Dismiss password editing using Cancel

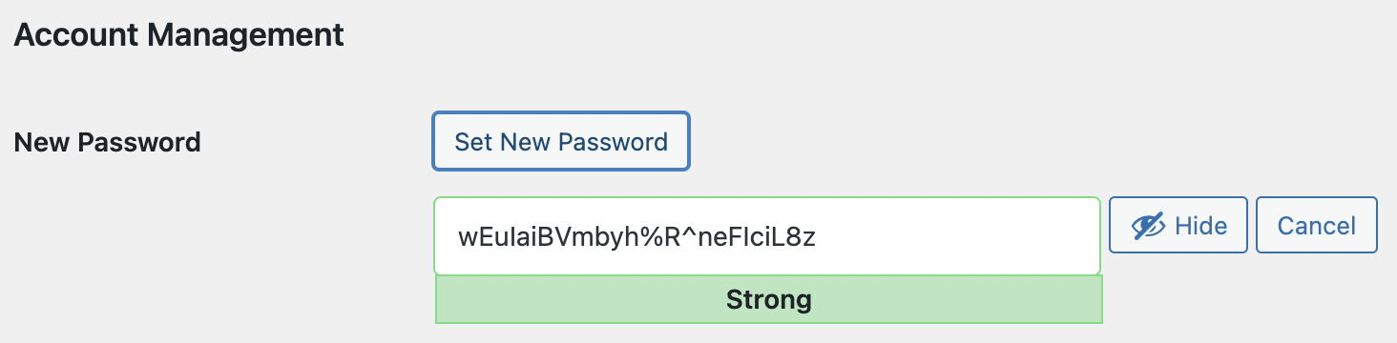click(x=1317, y=225)
